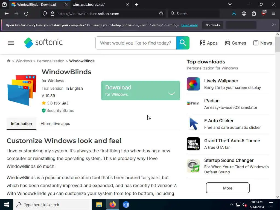Select the Information tab
Viewport: 280px width, 210px height.
click(21, 124)
